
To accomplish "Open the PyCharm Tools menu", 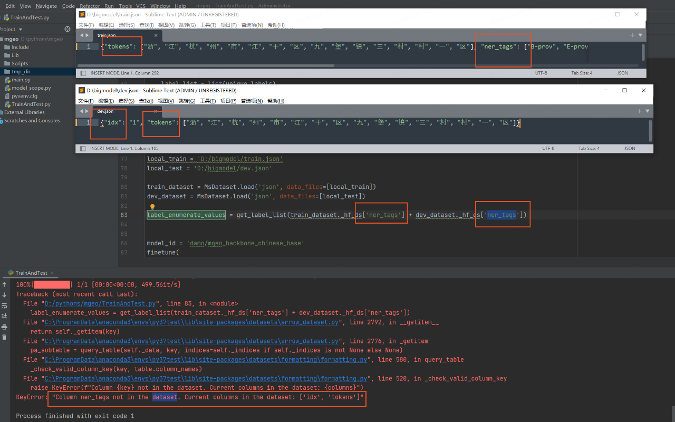I will coord(126,6).
